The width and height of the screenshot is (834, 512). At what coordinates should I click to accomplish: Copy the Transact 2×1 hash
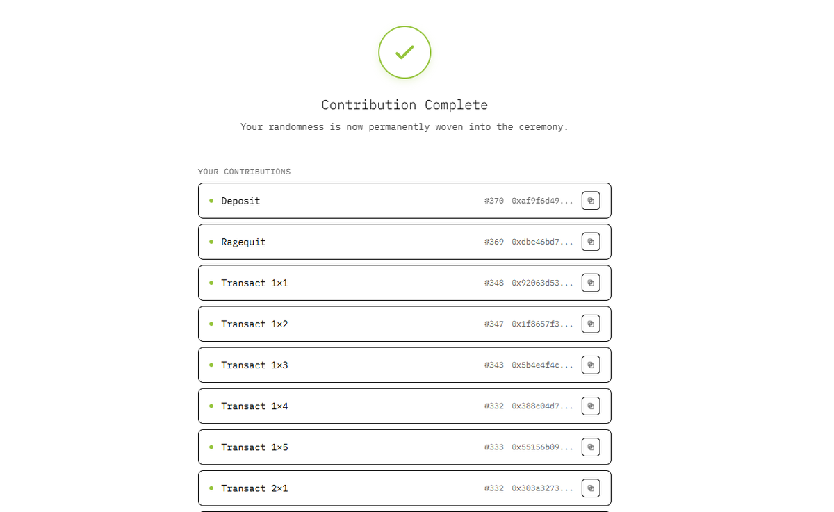point(591,488)
